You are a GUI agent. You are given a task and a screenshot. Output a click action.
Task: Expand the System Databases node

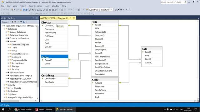tap(6, 32)
